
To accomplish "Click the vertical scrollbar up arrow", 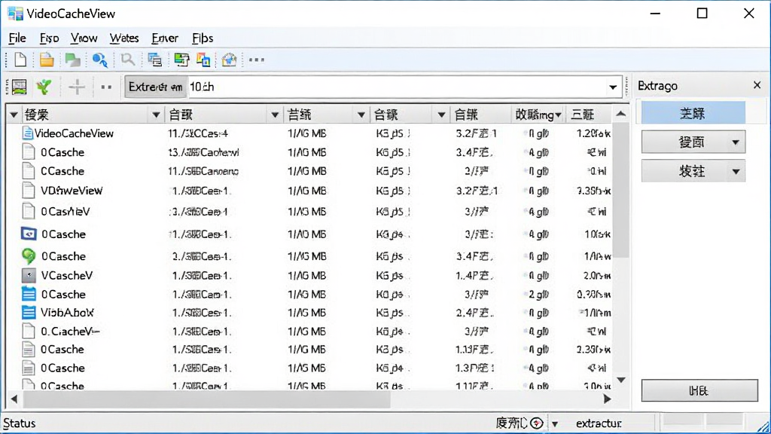I will pyautogui.click(x=621, y=114).
